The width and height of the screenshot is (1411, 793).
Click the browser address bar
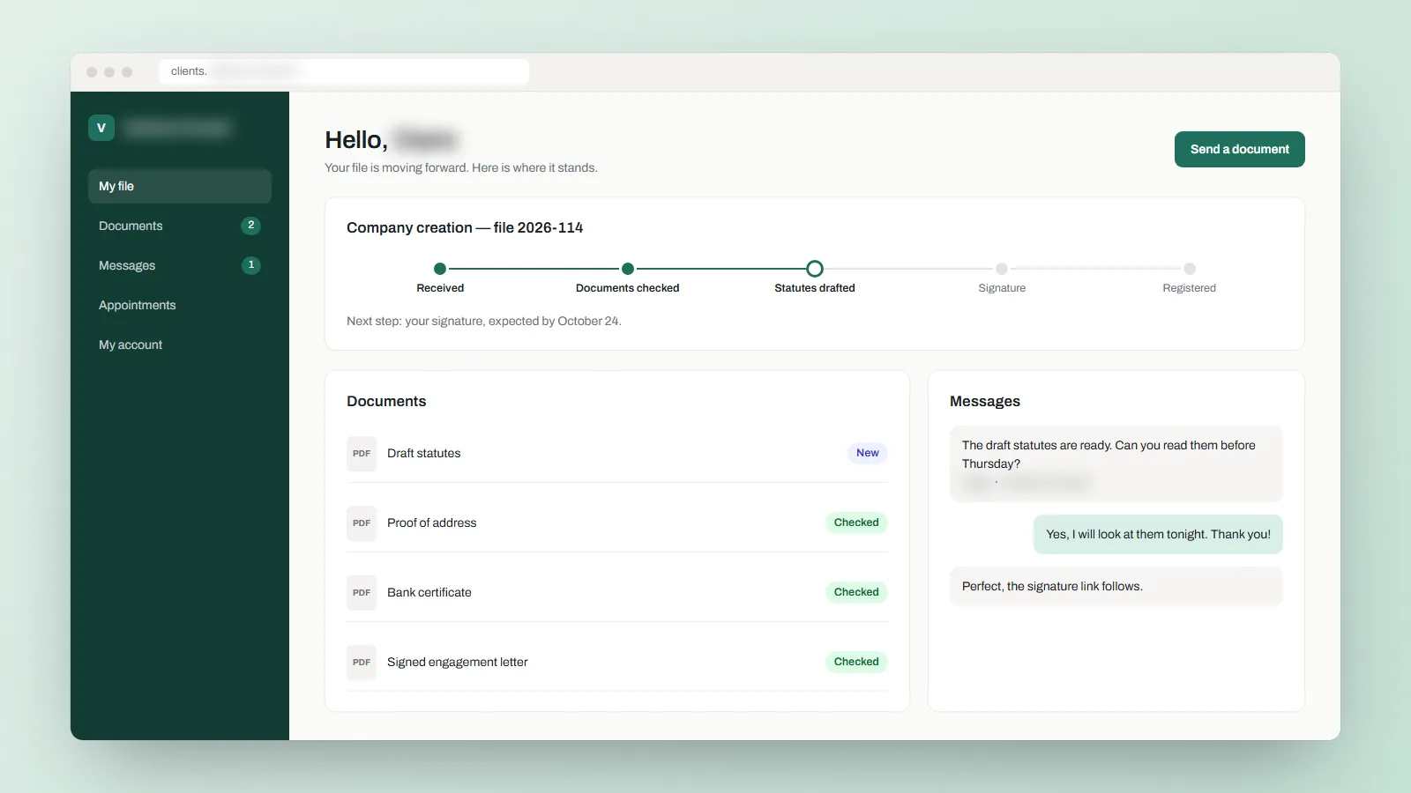(x=344, y=71)
